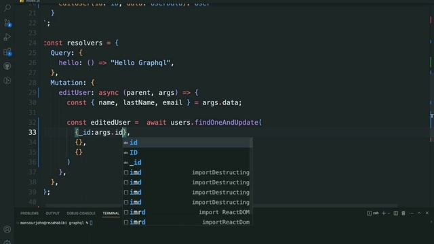Switch to the OUTPUT tab

click(x=53, y=213)
